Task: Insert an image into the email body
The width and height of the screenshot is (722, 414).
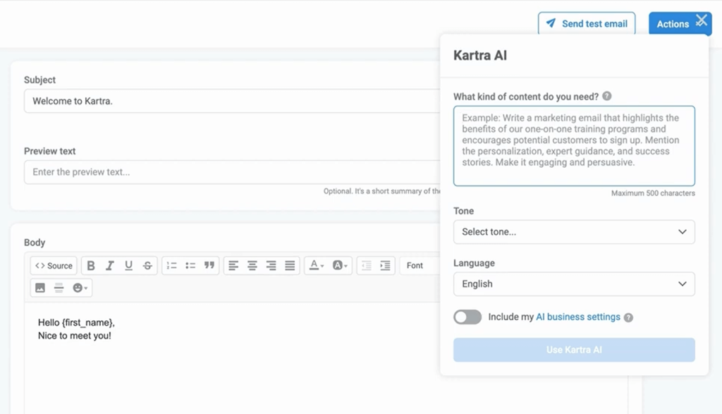Action: tap(39, 287)
